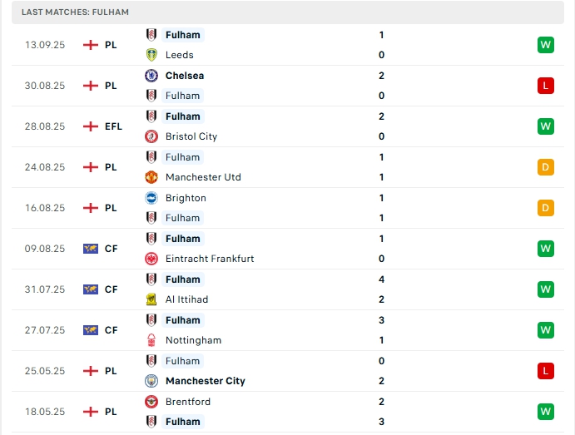This screenshot has width=575, height=435.
Task: Open the Eintracht Frankfurt team link
Action: click(x=210, y=259)
